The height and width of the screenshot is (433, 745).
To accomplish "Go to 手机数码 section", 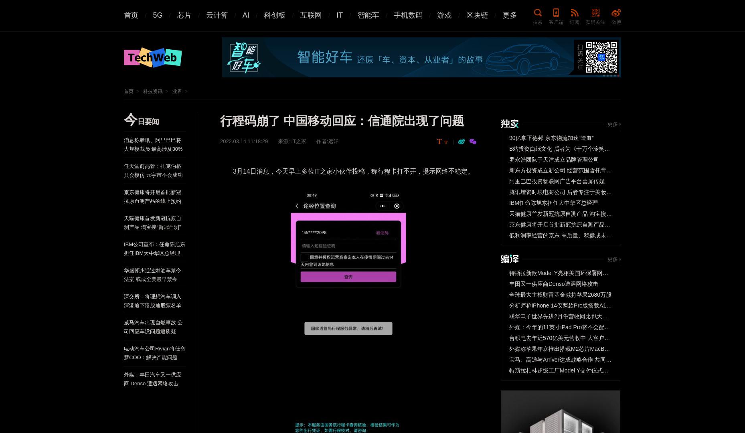I will click(408, 15).
